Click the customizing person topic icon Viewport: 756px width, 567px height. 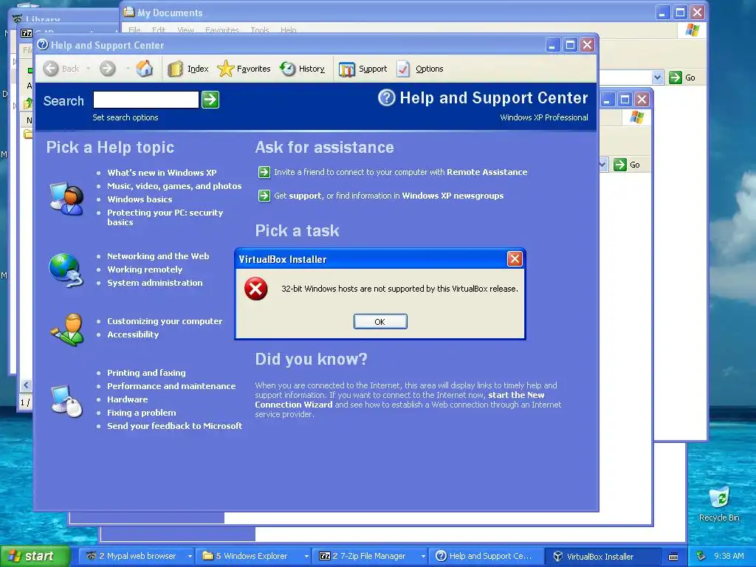(x=67, y=329)
